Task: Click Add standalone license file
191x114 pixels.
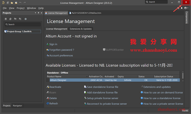Action: [101, 92]
